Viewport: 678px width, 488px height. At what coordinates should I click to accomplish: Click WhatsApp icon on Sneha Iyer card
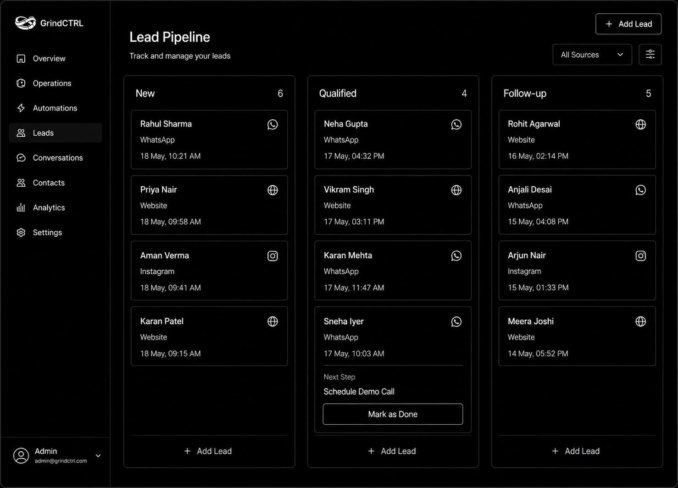(456, 322)
